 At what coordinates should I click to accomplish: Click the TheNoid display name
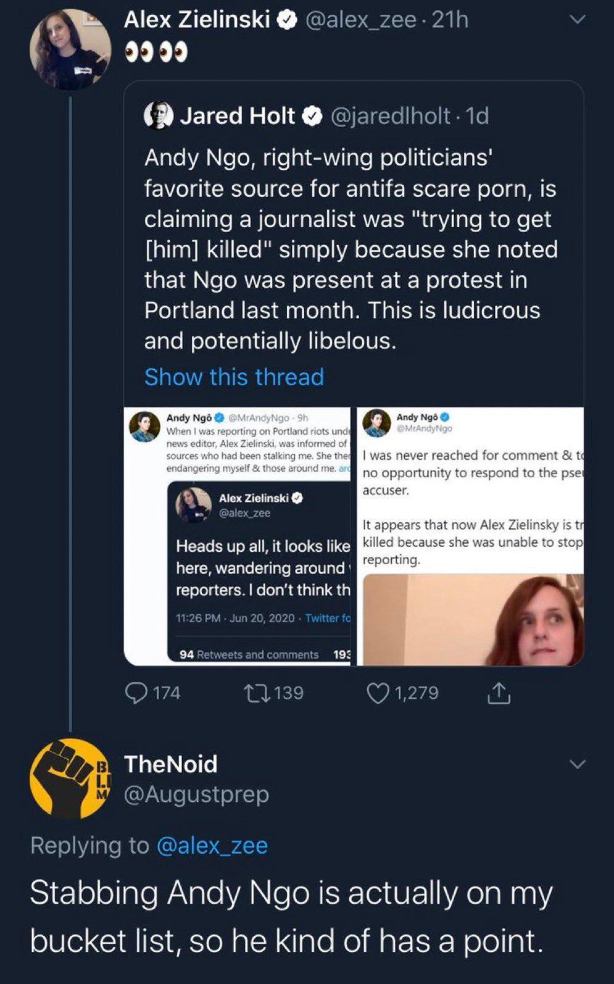171,764
